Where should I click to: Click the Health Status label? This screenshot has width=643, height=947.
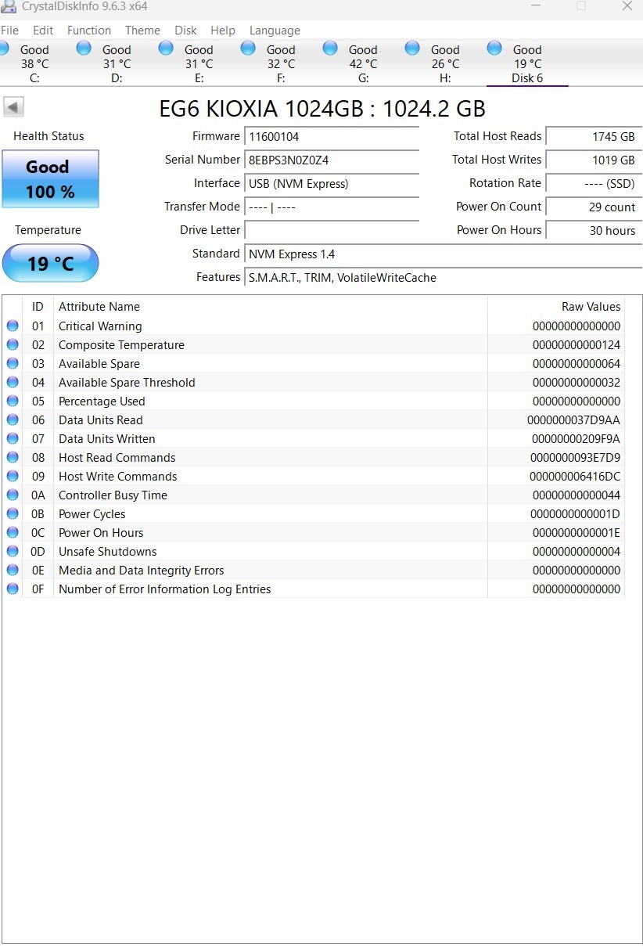point(48,136)
